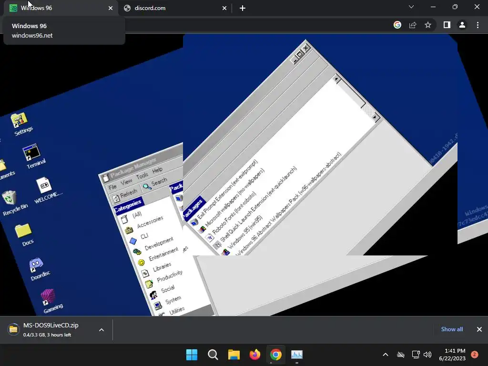This screenshot has width=488, height=366.
Task: Select the Accessories category
Action: click(144, 225)
